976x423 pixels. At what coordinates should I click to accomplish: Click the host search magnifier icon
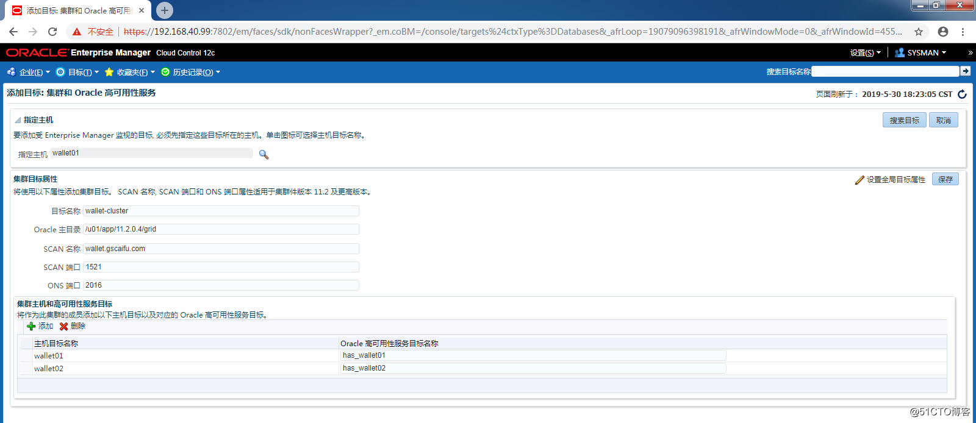tap(264, 155)
